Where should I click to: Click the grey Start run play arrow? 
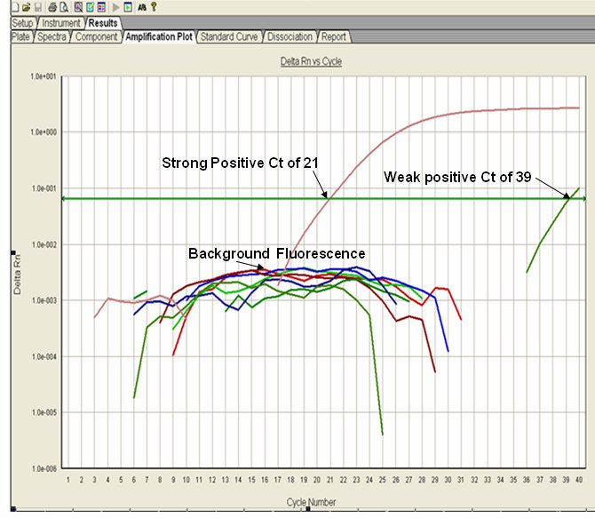coord(116,7)
